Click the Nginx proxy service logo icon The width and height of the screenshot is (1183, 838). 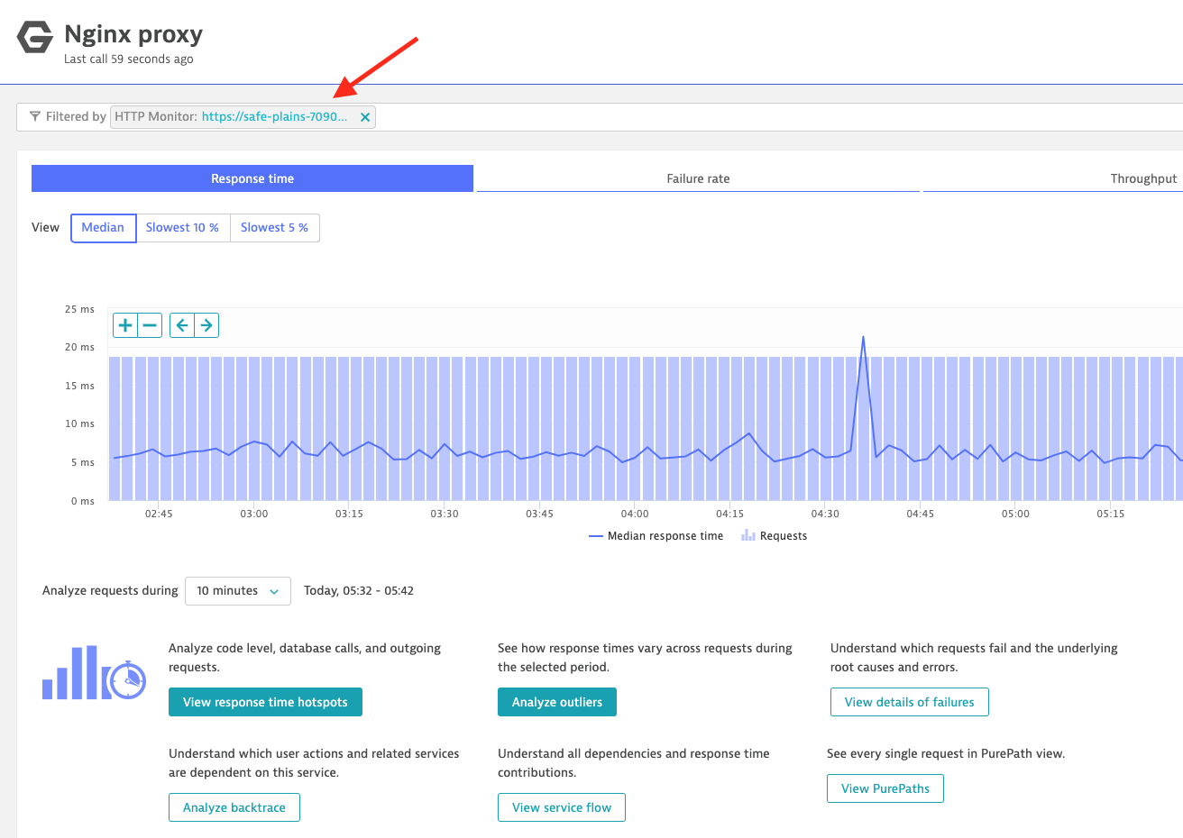point(35,38)
